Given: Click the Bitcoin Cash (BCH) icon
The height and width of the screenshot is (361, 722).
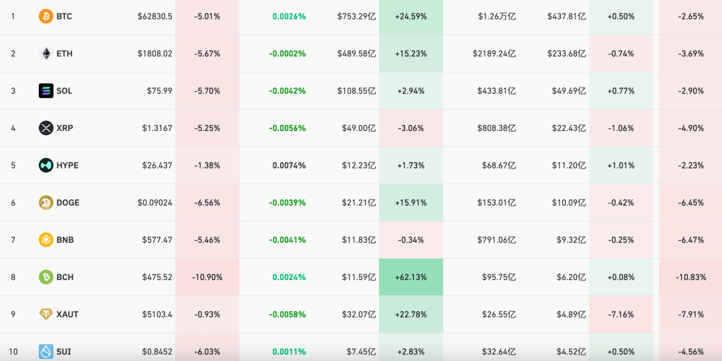Looking at the screenshot, I should point(46,277).
